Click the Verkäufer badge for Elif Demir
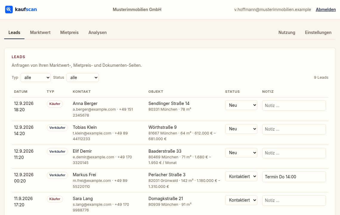Image resolution: width=340 pixels, height=215 pixels. point(57,151)
